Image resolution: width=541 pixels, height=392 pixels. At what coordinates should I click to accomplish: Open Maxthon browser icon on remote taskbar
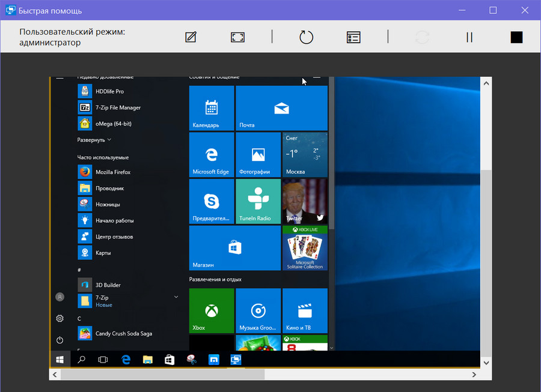tap(213, 360)
